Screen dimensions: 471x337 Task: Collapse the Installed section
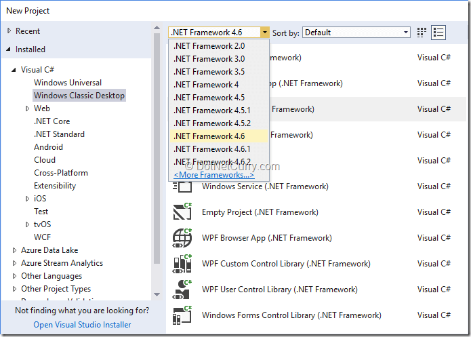(9, 49)
